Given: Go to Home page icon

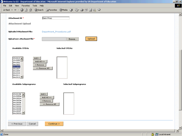Looking at the screenshot, I should tap(30, 10).
